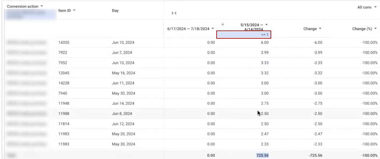The height and width of the screenshot is (159, 380).
Task: Open the Item ID column dropdown arrow
Action: [74, 11]
